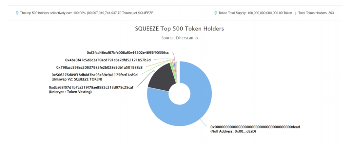Screen dimensions: 351x167
Task: Click the 0xf2fad46eaf67bfe006af0e44202e4695f90356cc label
Action: click(128, 52)
